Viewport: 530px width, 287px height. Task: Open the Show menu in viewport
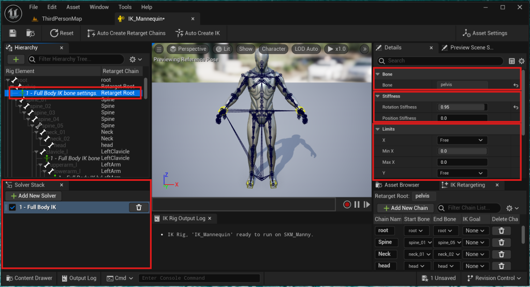pyautogui.click(x=246, y=49)
